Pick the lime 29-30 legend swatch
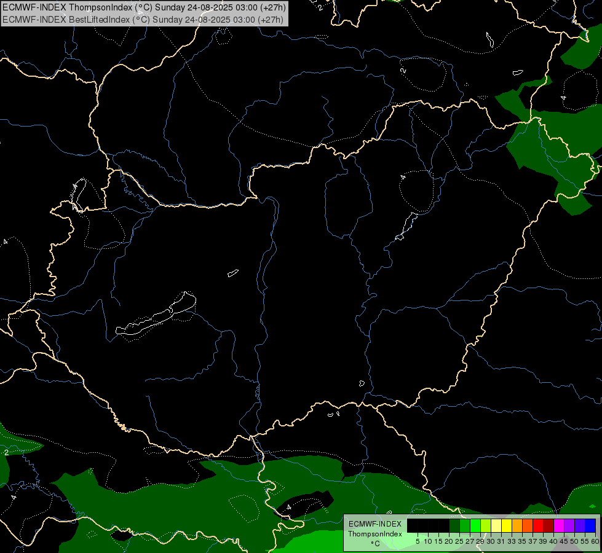 point(486,526)
